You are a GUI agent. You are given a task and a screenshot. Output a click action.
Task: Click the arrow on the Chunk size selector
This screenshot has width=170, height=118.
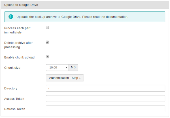point(67,68)
